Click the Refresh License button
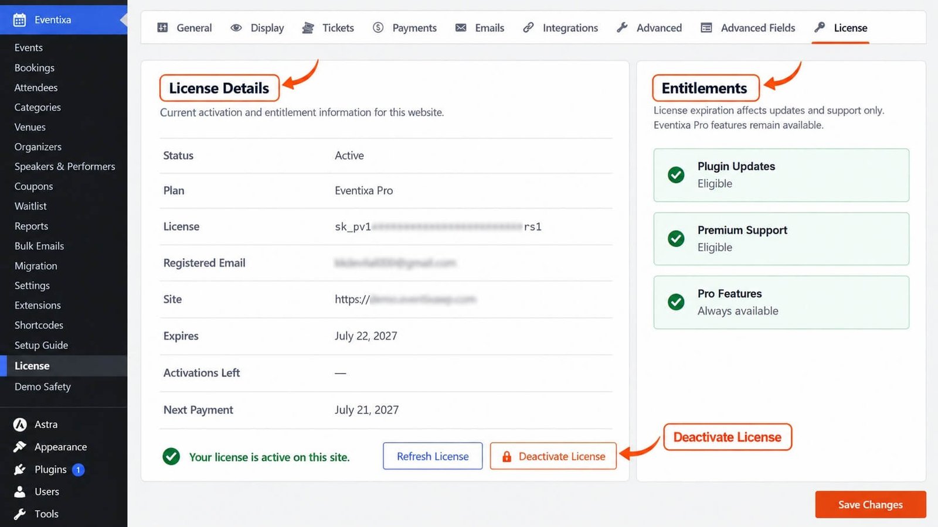Viewport: 938px width, 527px height. point(433,456)
